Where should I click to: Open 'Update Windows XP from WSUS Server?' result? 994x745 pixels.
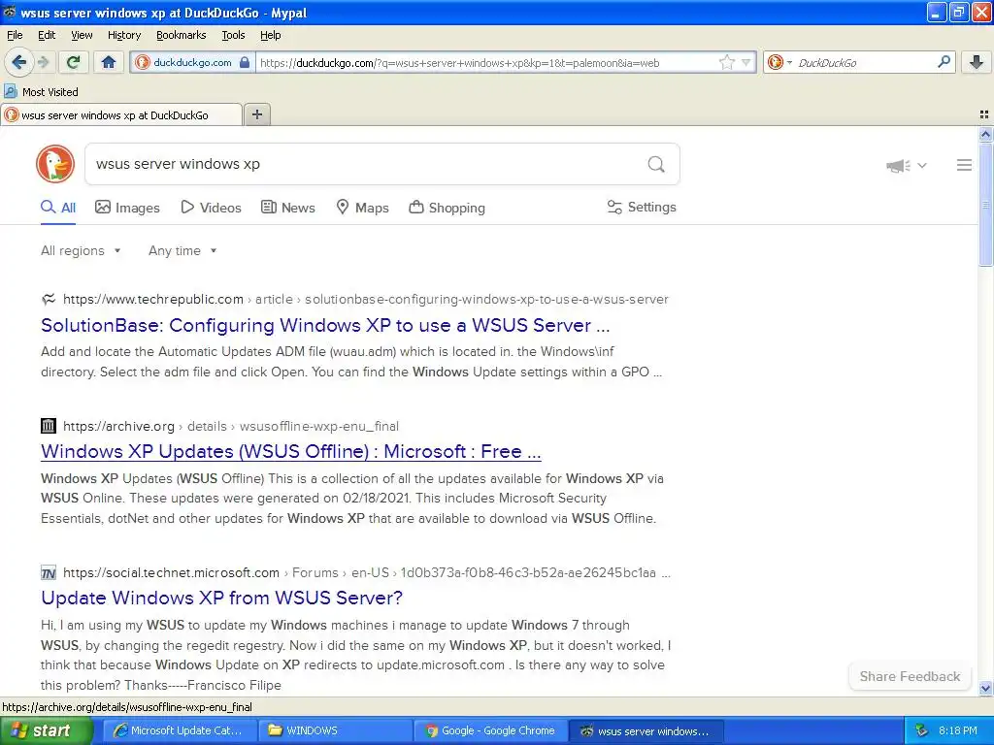tap(222, 598)
